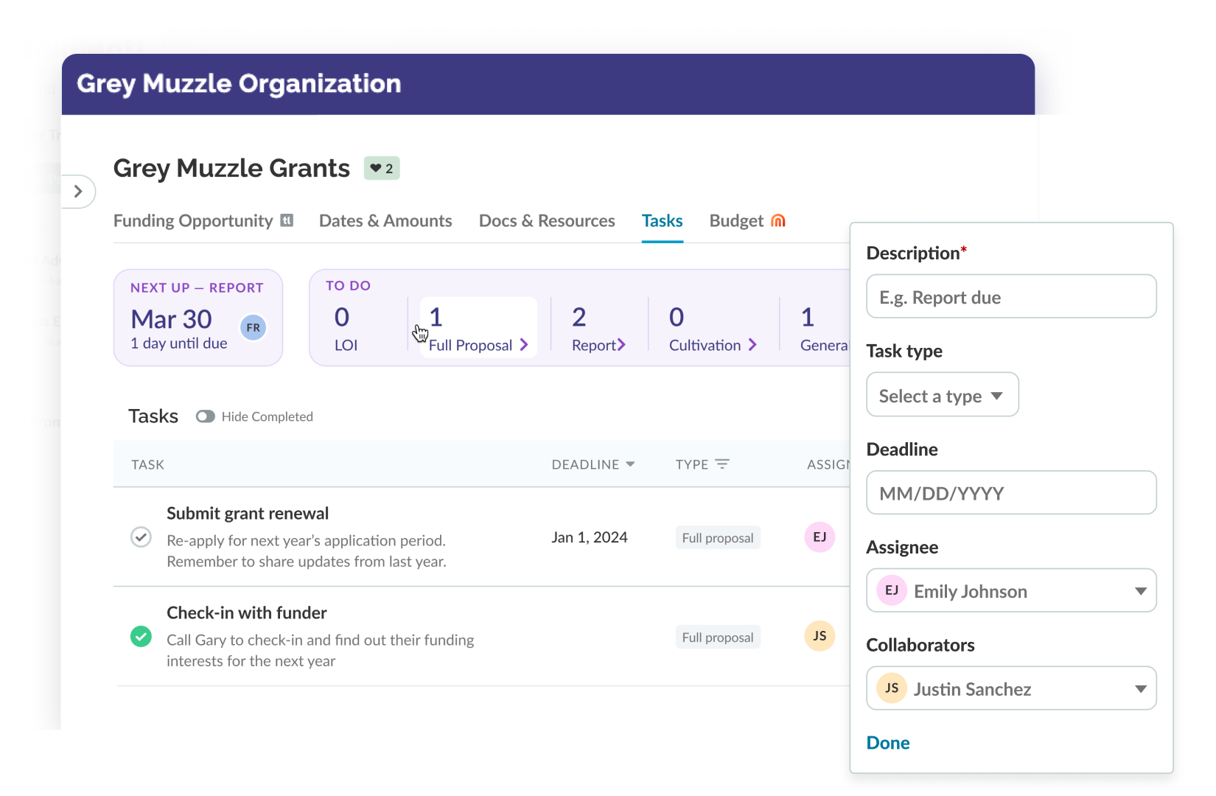Viewport: 1216px width, 796px height.
Task: Click chevron next to Cultivation
Action: coord(752,345)
